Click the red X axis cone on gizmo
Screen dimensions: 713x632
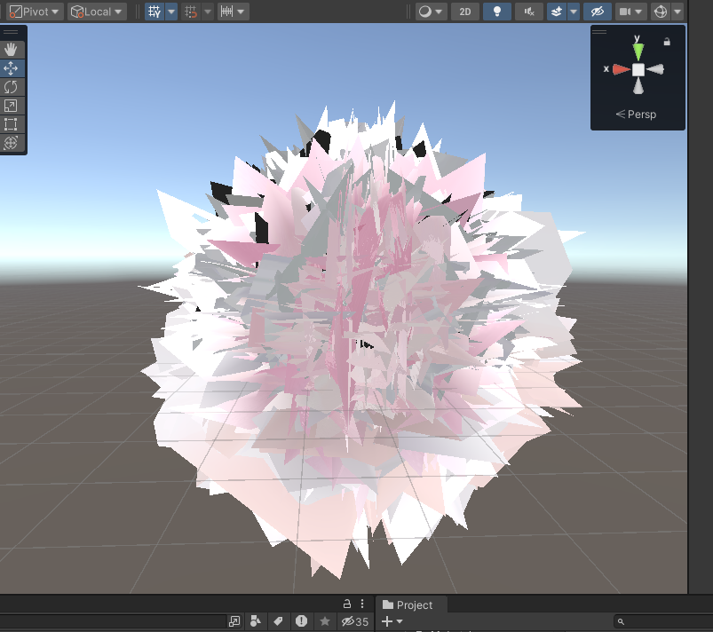click(x=621, y=69)
